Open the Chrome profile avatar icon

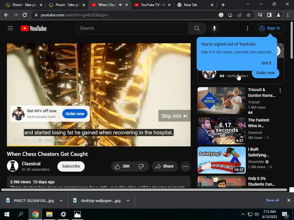coord(278,15)
